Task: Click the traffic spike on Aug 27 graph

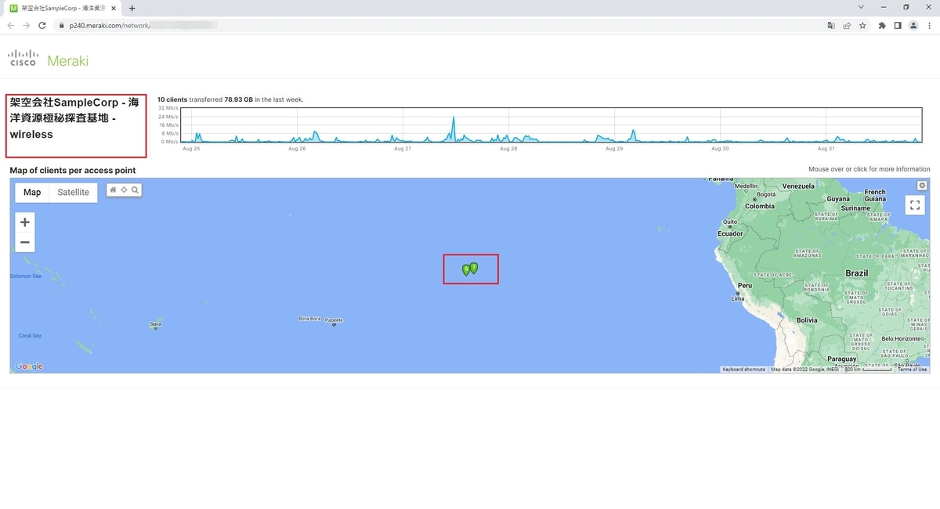Action: click(454, 129)
